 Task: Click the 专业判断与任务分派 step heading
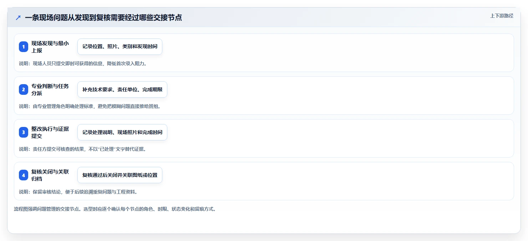pos(50,89)
